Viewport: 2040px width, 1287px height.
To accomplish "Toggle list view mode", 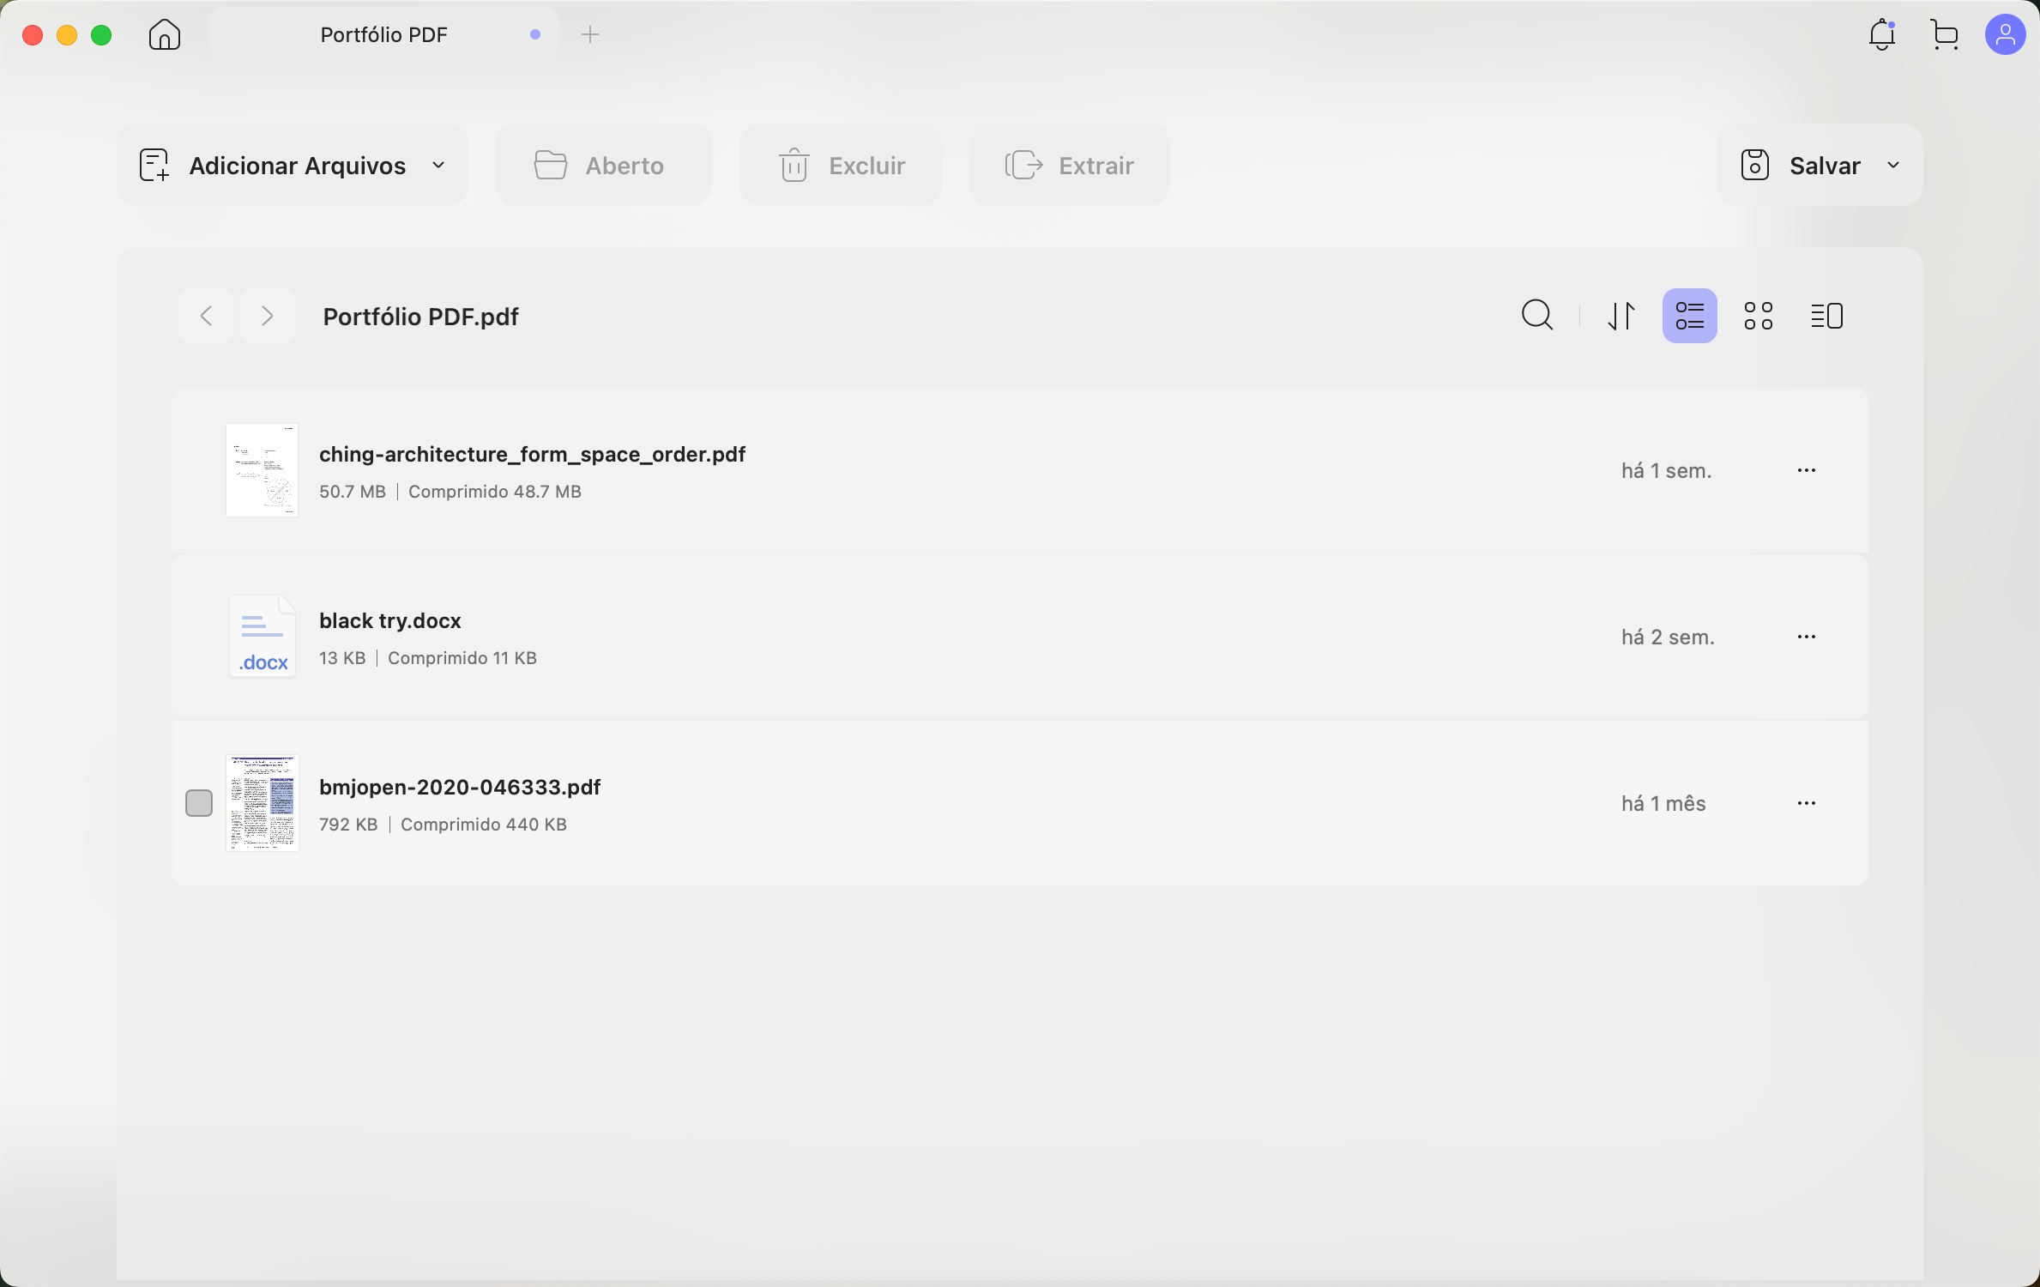I will click(x=1689, y=315).
